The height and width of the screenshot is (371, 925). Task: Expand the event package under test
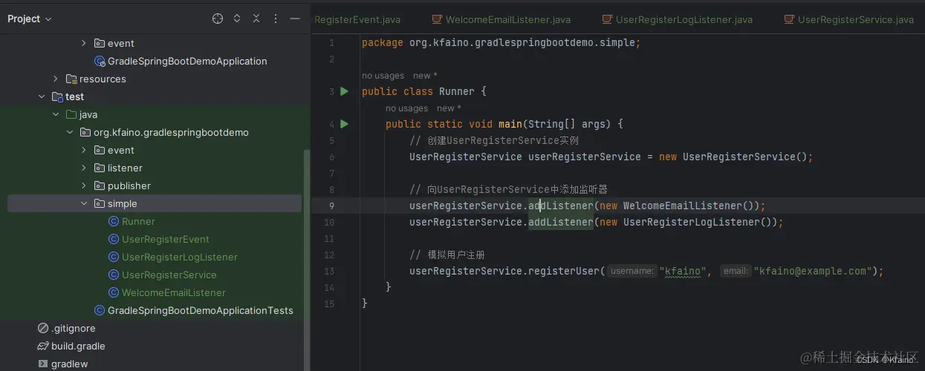pos(84,151)
